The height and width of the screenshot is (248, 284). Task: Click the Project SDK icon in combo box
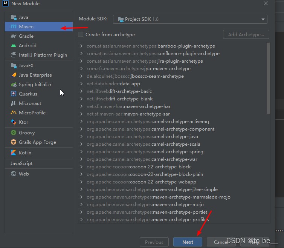pos(121,19)
